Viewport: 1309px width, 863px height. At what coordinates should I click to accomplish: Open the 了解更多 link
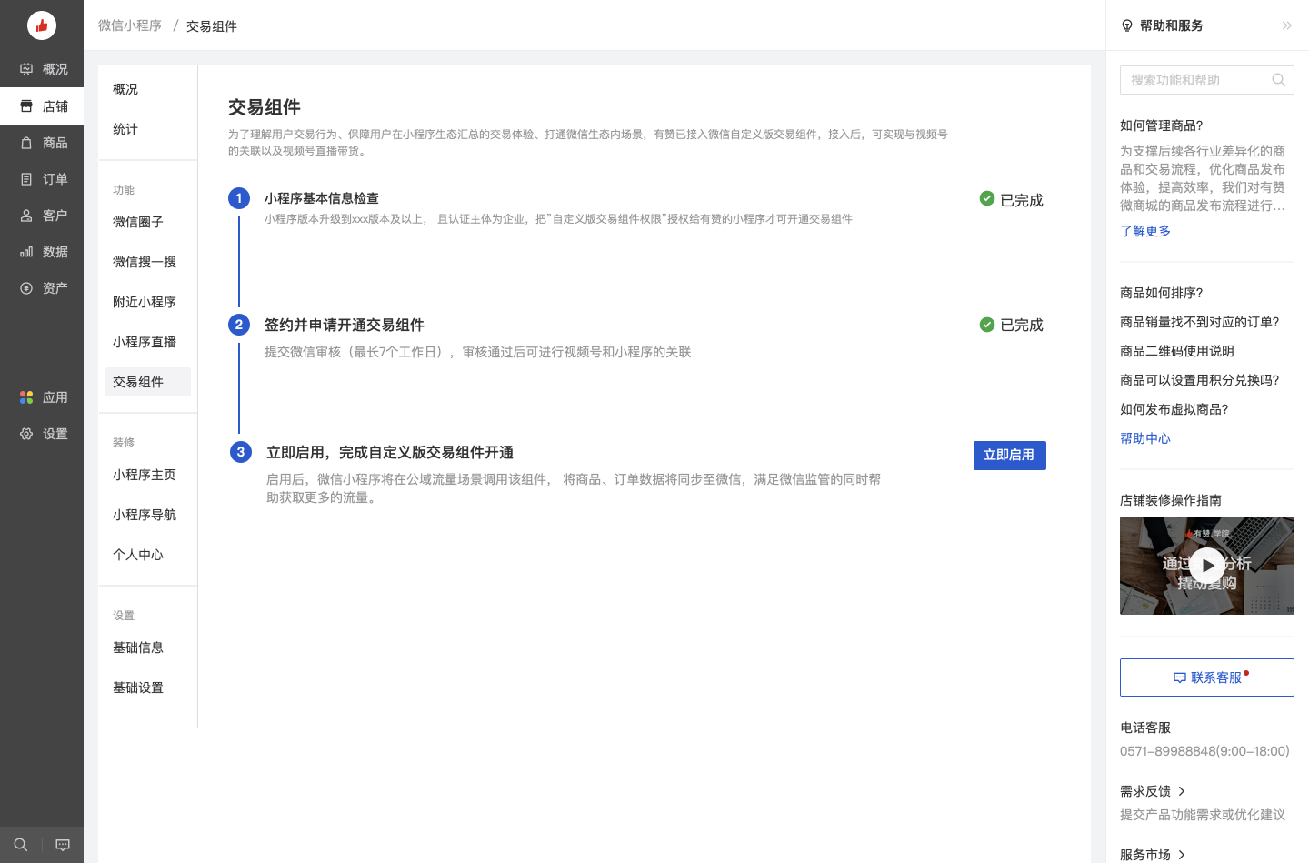[1145, 231]
